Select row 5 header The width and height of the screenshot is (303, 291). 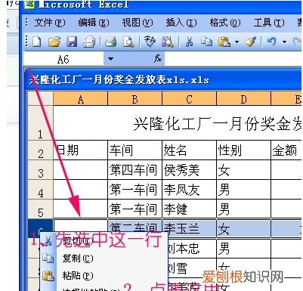pos(41,209)
